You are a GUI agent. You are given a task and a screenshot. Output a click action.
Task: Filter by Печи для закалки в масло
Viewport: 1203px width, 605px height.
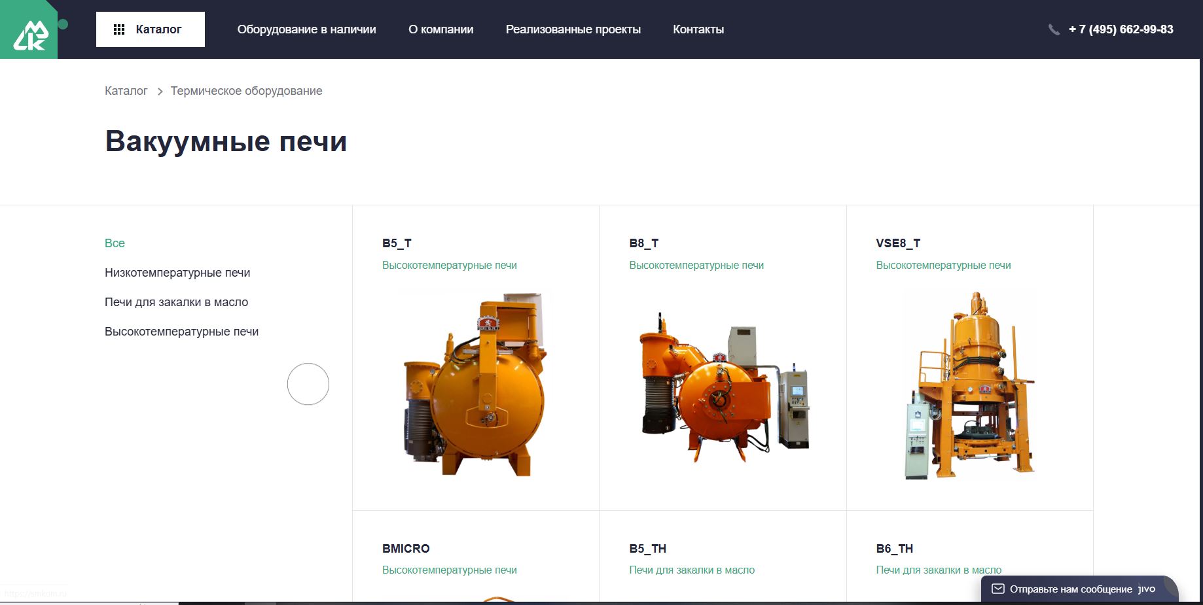[176, 302]
